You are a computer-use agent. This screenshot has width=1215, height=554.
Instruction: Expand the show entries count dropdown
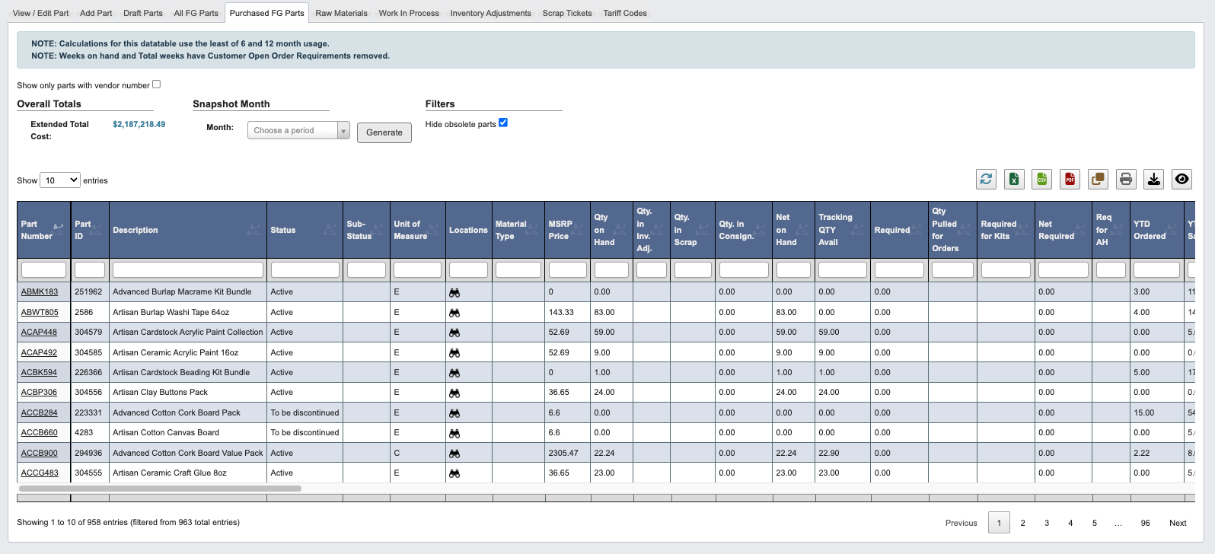[60, 180]
